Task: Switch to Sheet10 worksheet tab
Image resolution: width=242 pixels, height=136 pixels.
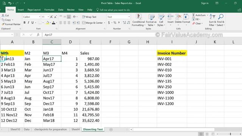Action: click(x=15, y=129)
